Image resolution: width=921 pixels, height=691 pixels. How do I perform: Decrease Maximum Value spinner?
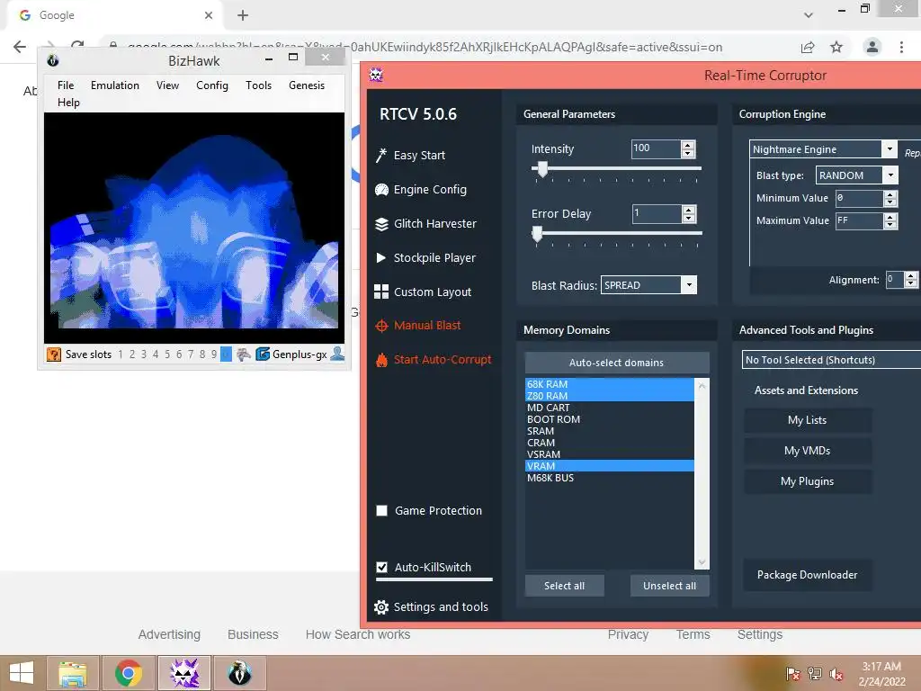(x=890, y=224)
